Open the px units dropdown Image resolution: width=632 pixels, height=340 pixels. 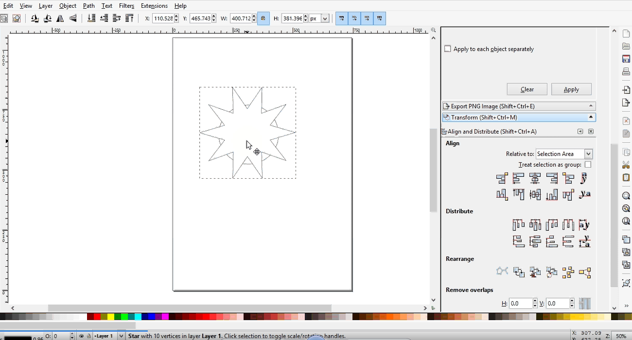pos(319,18)
